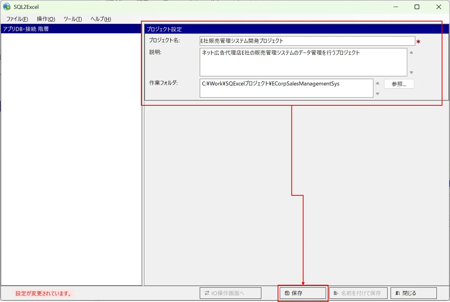Open the 操作(O) menu
This screenshot has width=450, height=302.
(x=46, y=19)
